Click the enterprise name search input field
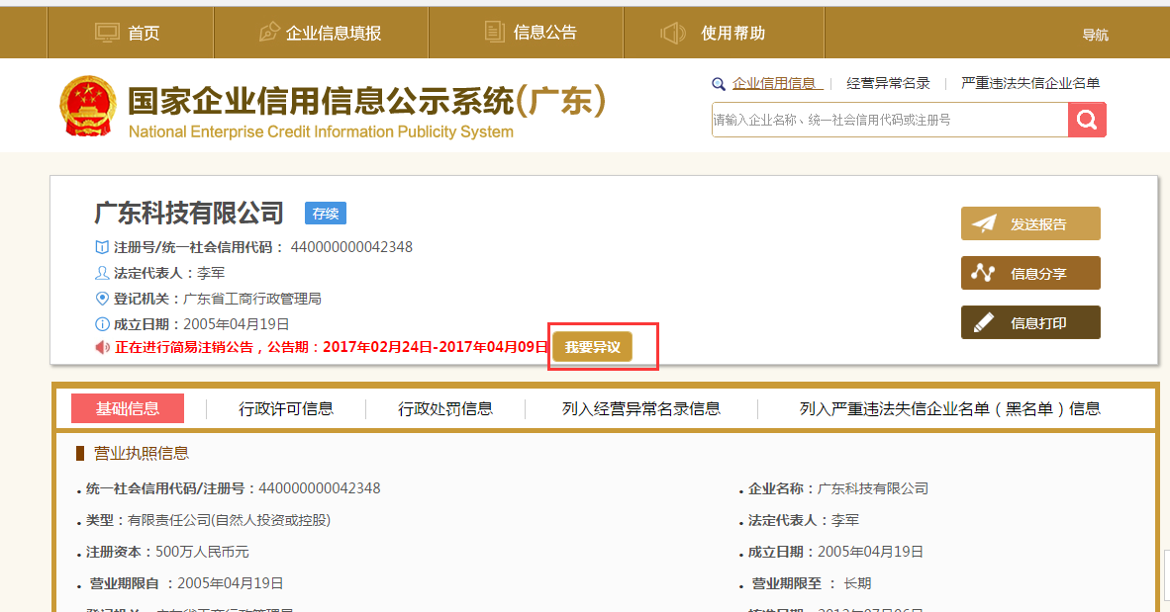Image resolution: width=1170 pixels, height=612 pixels. pos(889,120)
